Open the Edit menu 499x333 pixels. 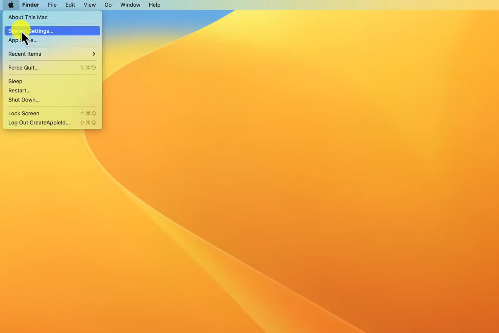tap(70, 5)
